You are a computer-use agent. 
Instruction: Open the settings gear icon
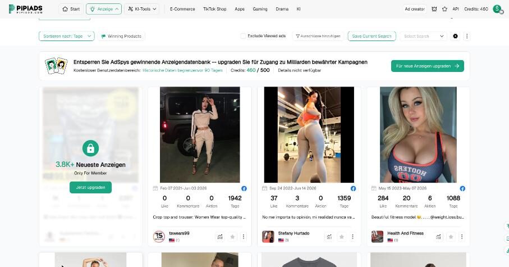456,36
